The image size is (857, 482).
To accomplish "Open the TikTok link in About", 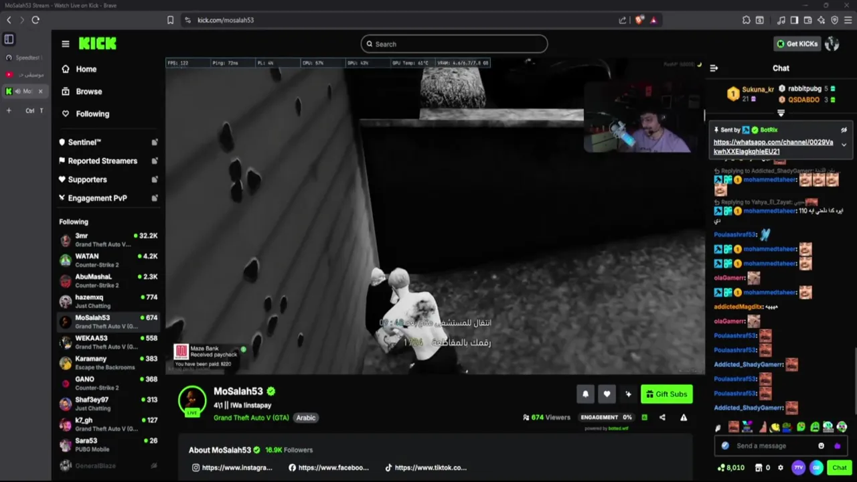I will [x=425, y=468].
